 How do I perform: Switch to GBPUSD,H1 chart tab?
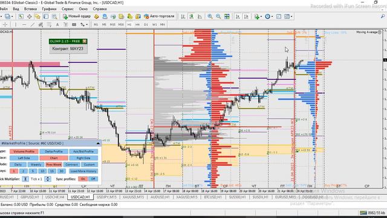pyautogui.click(x=30, y=197)
